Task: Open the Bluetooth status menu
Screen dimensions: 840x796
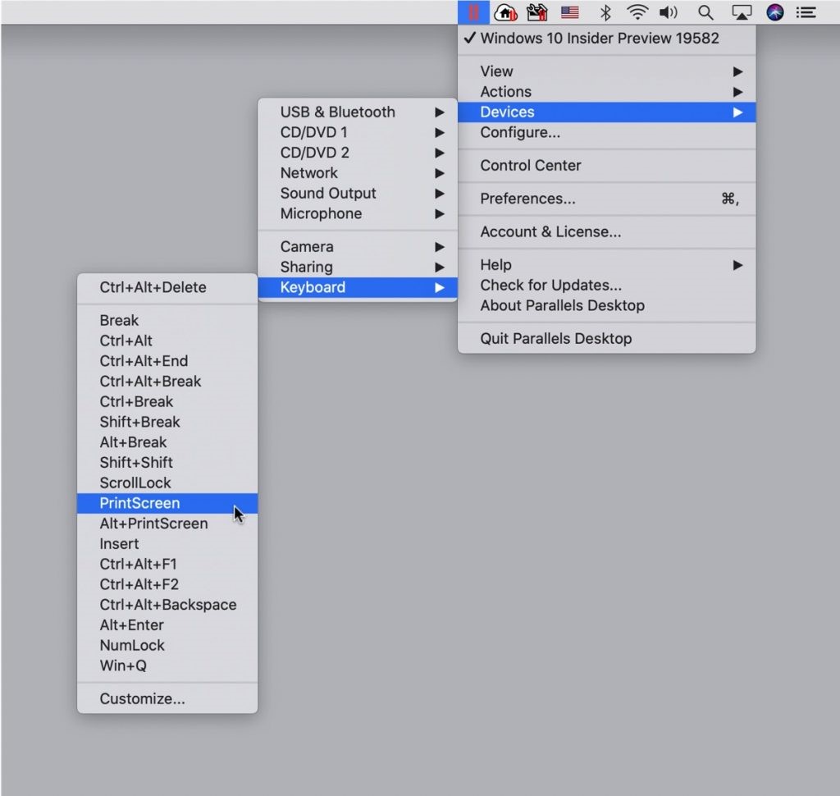Action: [x=605, y=12]
